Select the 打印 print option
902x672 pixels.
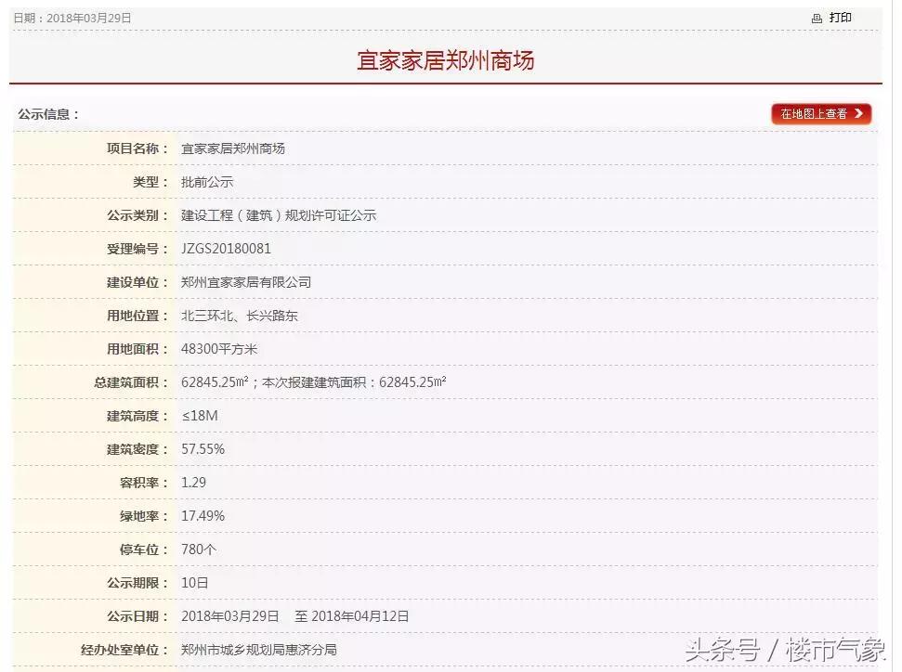[x=839, y=17]
